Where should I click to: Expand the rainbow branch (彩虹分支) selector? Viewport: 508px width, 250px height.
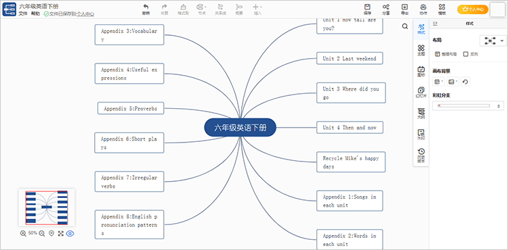coord(468,105)
